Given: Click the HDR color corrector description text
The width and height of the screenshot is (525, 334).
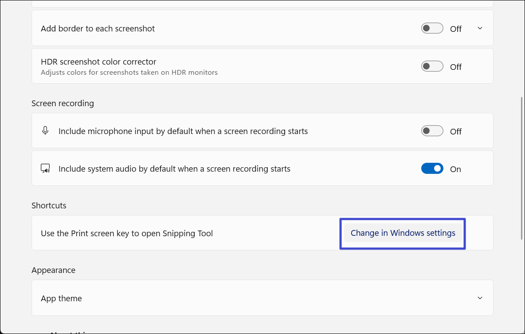Looking at the screenshot, I should [x=129, y=72].
